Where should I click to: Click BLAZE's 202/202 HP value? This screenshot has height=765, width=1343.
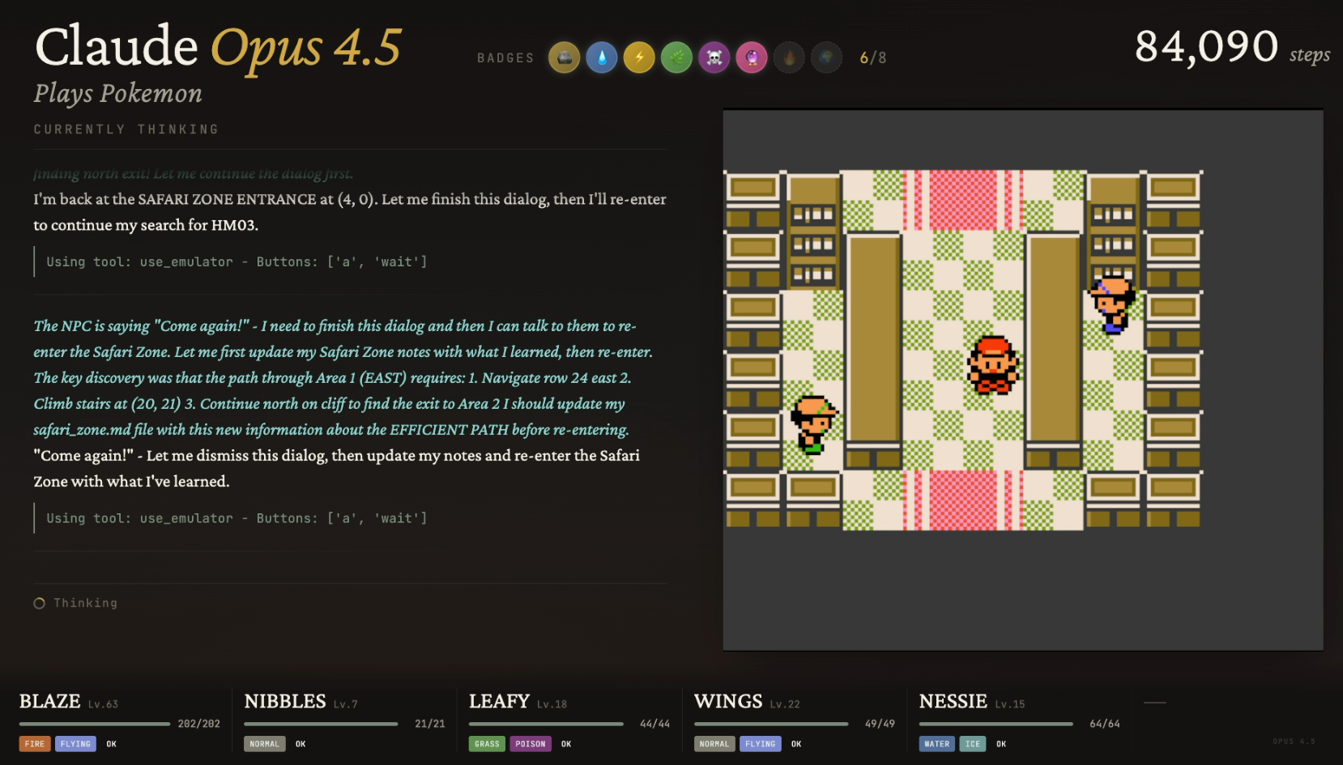click(x=199, y=724)
